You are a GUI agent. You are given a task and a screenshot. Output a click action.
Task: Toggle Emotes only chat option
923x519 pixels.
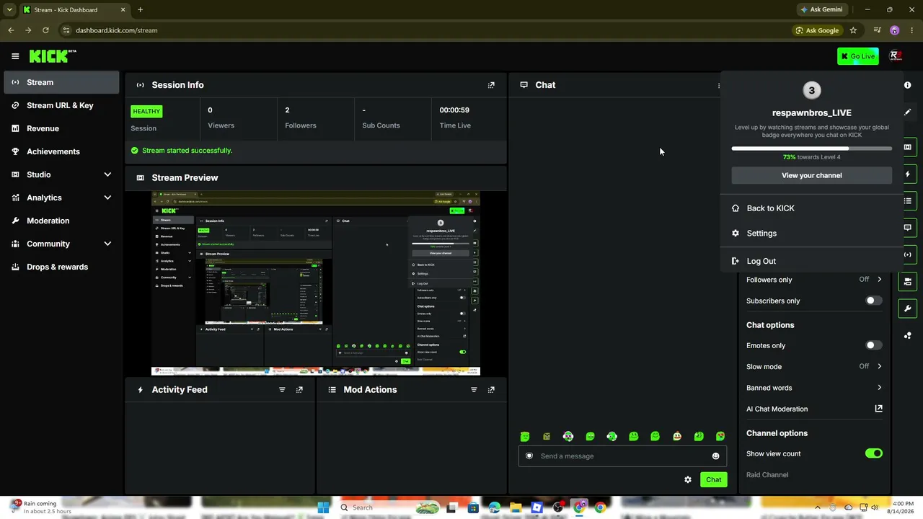pos(873,345)
